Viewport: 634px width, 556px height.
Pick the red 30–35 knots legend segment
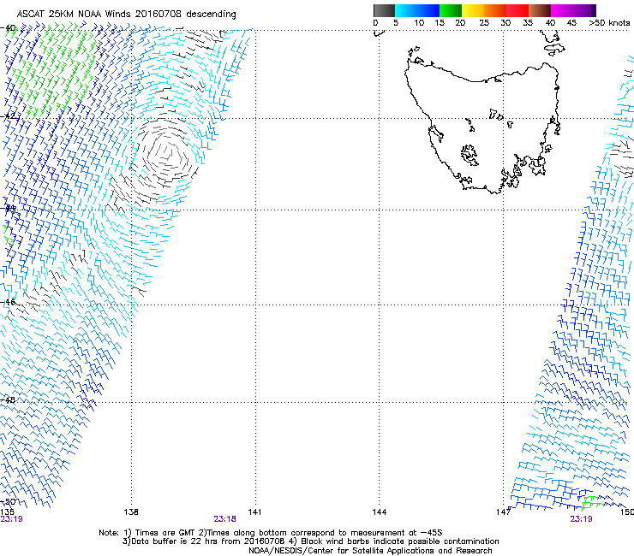pyautogui.click(x=517, y=10)
